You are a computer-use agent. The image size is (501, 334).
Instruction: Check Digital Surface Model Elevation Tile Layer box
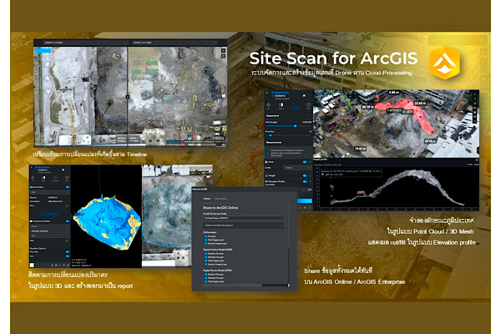coord(205,254)
